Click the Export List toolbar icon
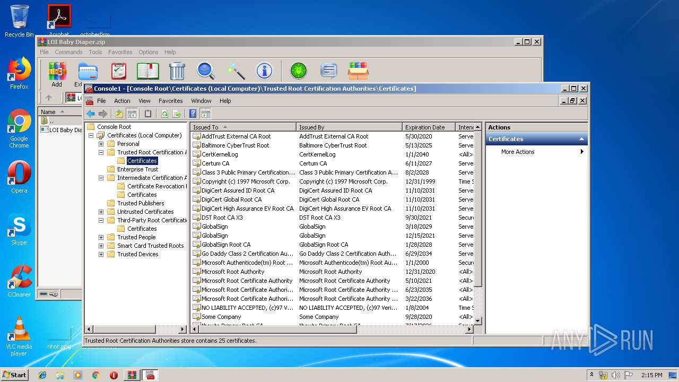 coord(177,114)
